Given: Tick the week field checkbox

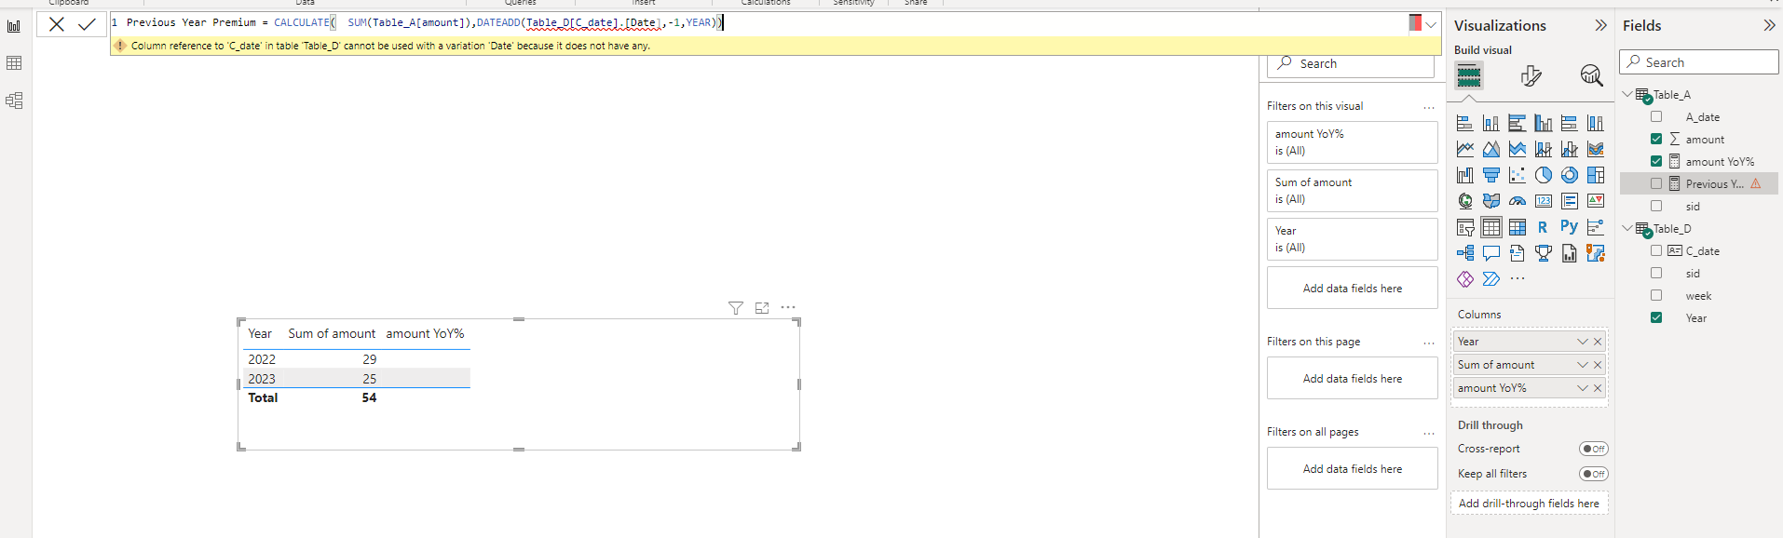Looking at the screenshot, I should coord(1656,296).
